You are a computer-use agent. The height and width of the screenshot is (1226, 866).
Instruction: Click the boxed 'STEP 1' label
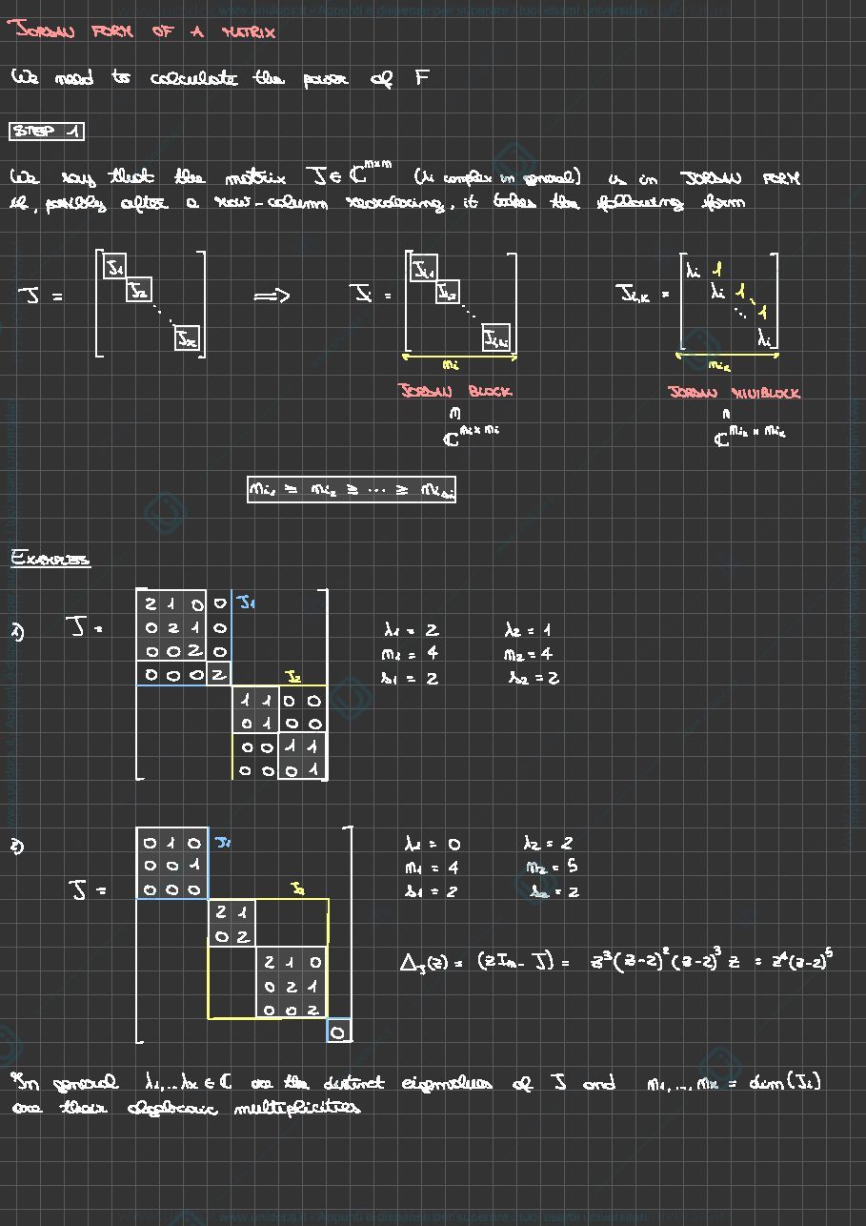[47, 131]
